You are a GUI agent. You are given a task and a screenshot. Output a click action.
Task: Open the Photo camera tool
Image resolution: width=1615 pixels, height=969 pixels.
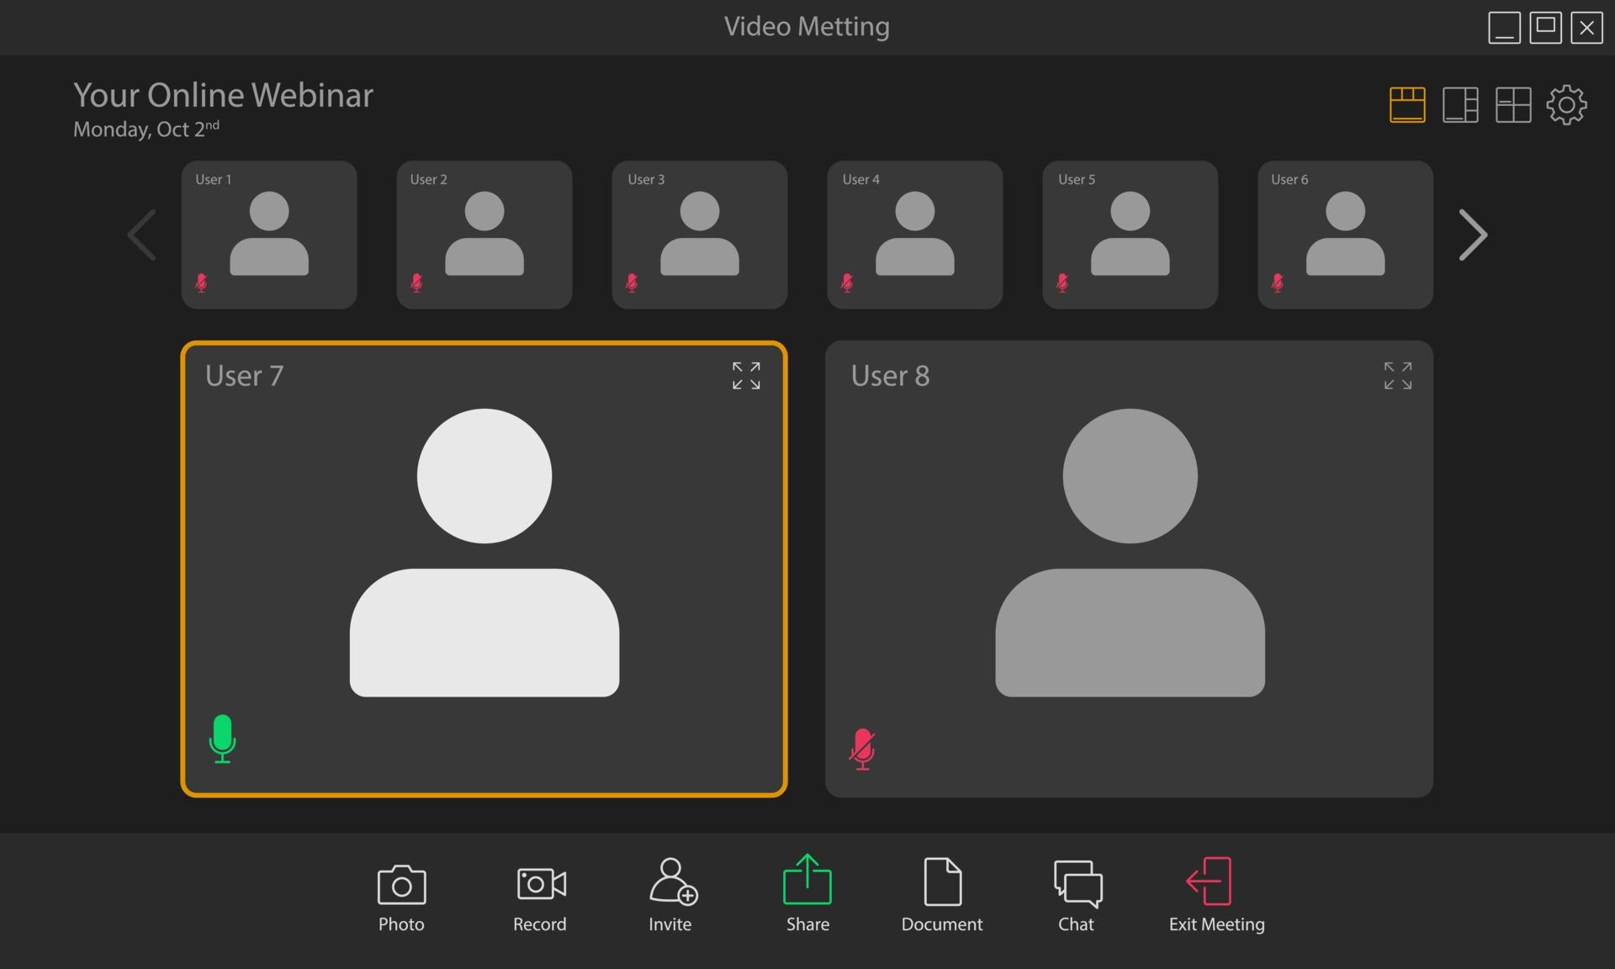click(401, 897)
